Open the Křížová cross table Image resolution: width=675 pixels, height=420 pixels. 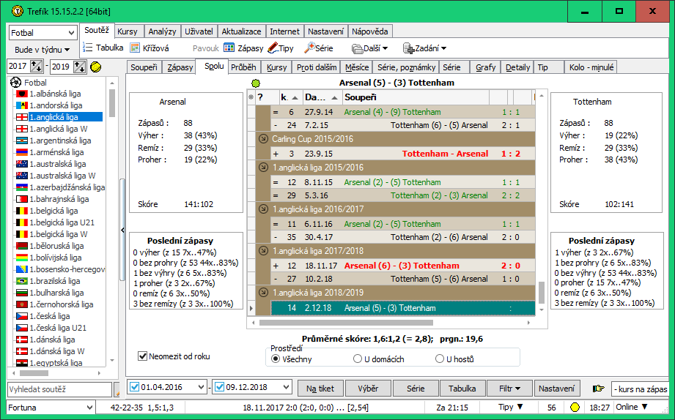150,48
